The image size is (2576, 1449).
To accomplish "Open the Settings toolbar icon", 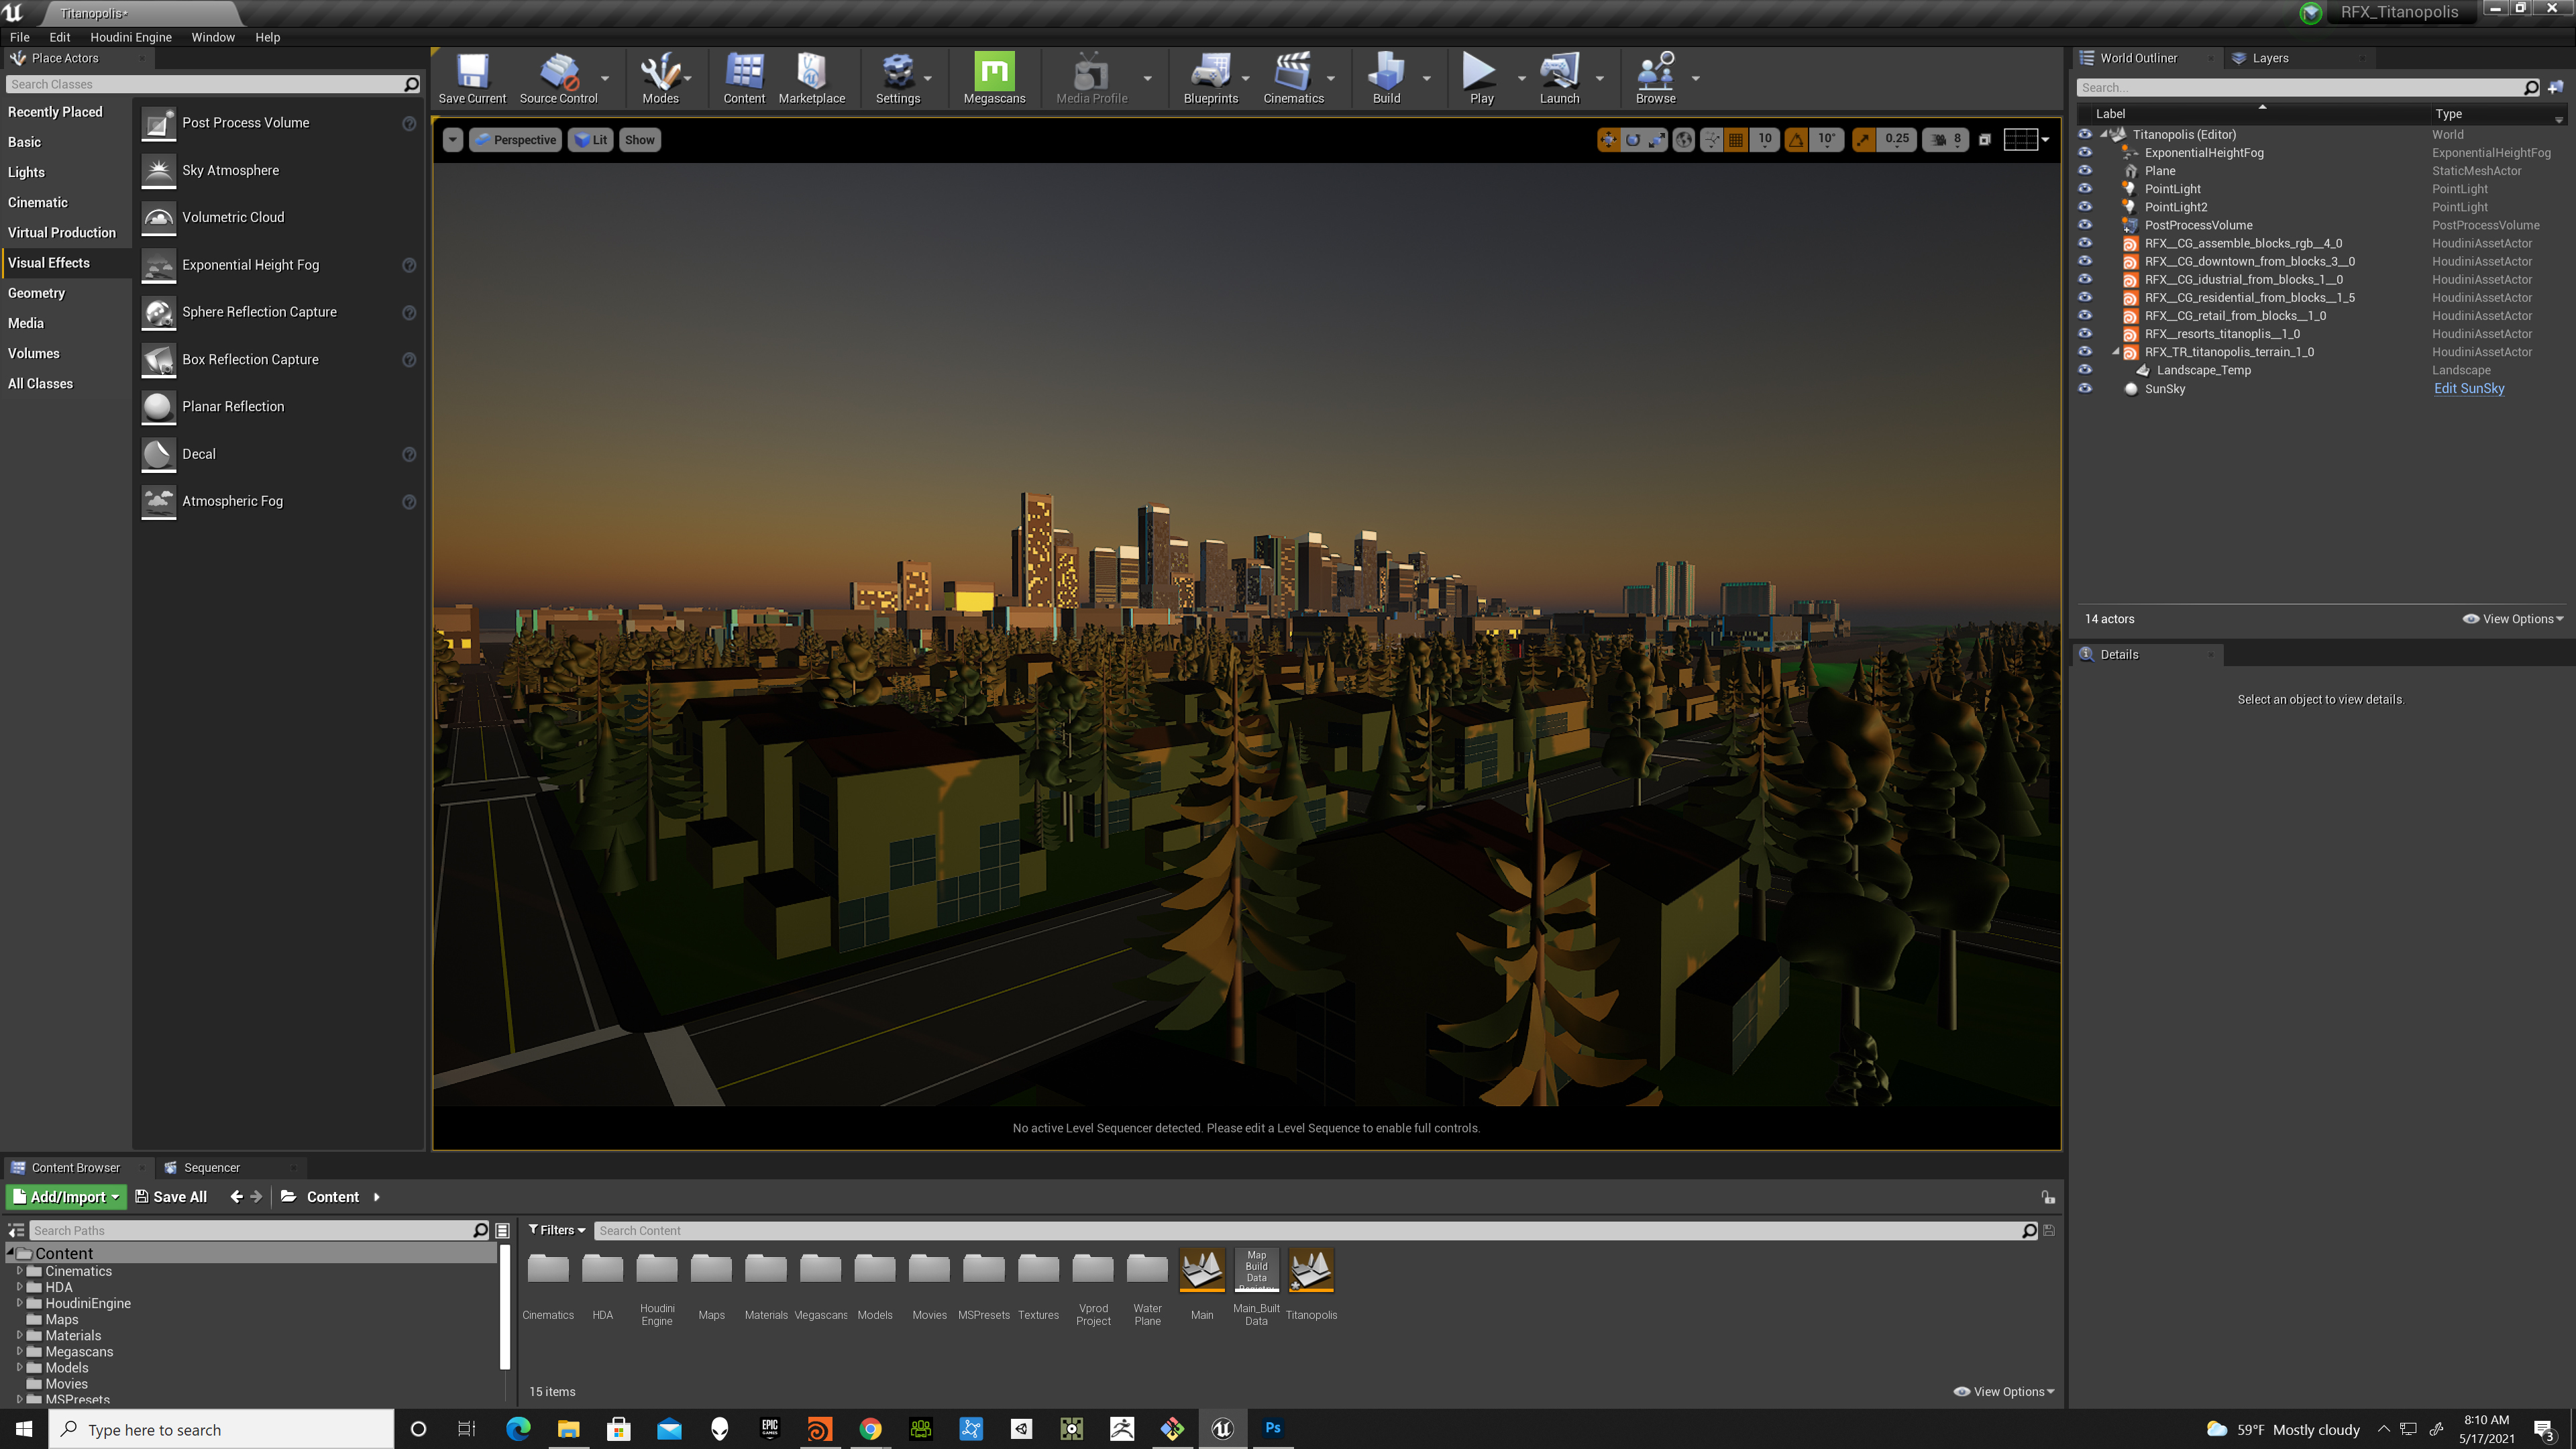I will click(897, 78).
